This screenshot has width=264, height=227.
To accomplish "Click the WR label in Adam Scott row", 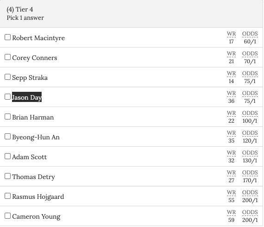I will (x=231, y=153).
